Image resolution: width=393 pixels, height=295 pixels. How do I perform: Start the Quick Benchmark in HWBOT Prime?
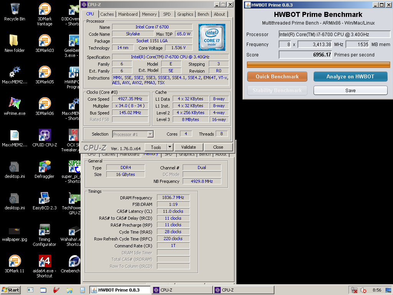click(277, 76)
